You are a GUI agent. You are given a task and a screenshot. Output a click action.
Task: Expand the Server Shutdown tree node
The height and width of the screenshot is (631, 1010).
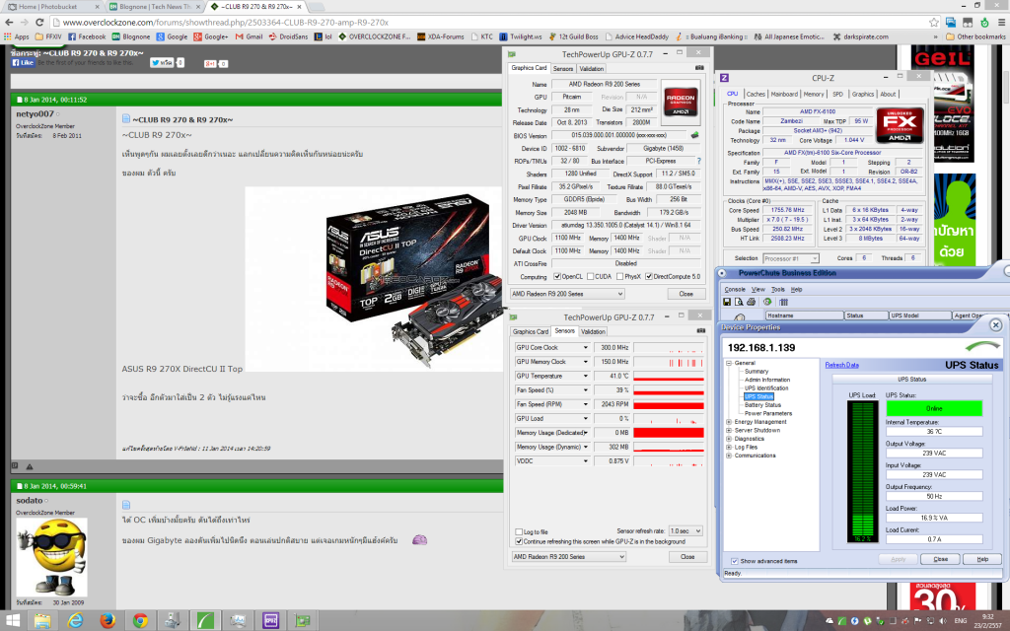point(729,430)
